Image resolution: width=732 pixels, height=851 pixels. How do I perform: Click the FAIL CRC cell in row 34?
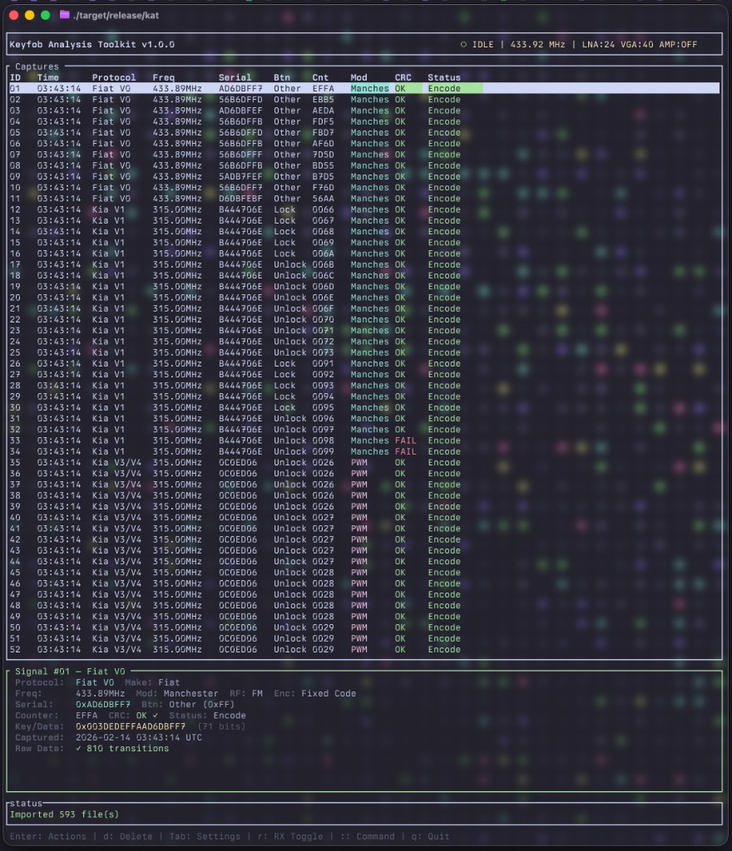406,451
